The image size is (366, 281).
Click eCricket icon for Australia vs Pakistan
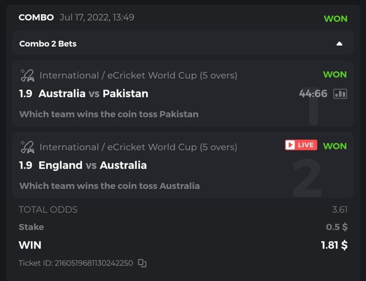click(x=27, y=76)
